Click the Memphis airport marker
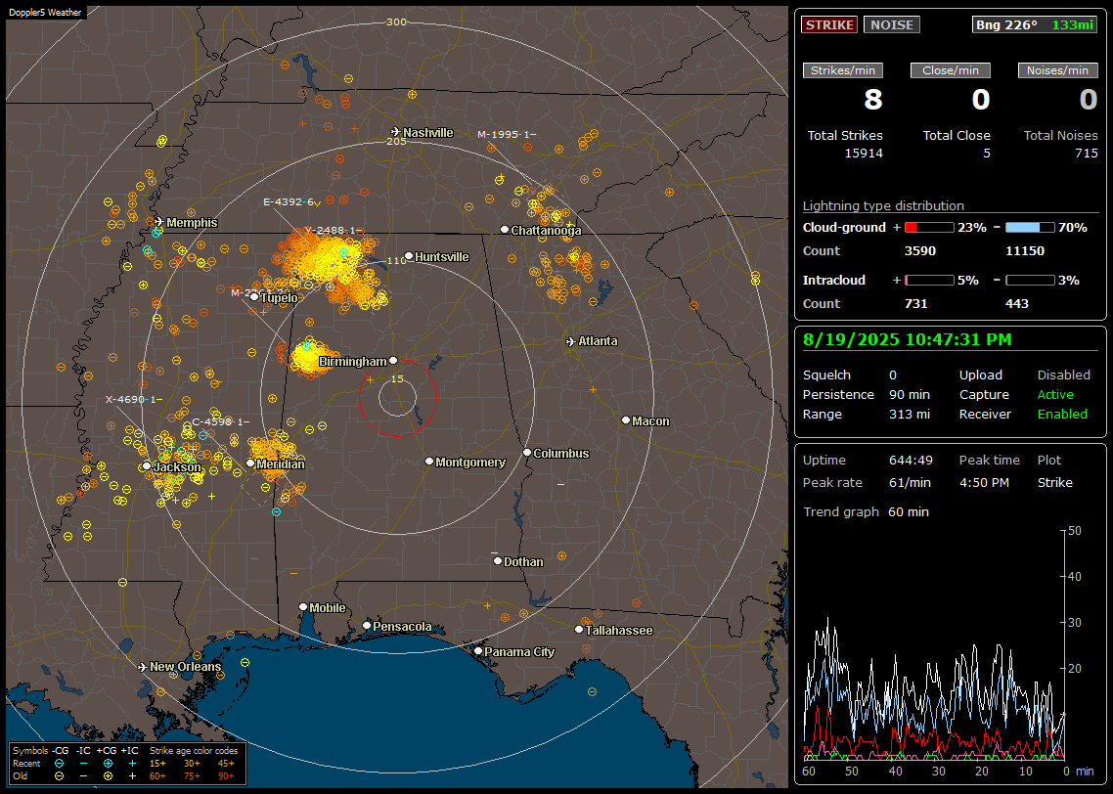This screenshot has width=1113, height=794. click(159, 222)
